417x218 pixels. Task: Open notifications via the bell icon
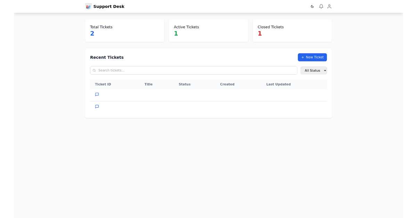[x=321, y=6]
